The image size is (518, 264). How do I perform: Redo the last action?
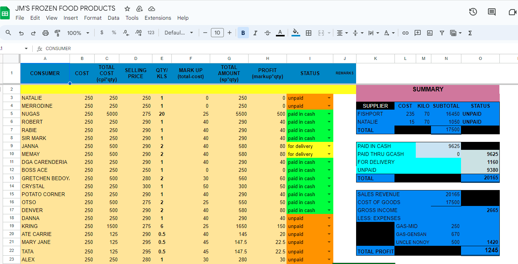coord(33,33)
